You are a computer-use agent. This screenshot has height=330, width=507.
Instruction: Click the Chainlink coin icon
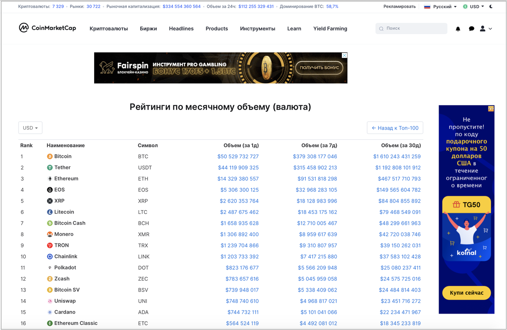pyautogui.click(x=50, y=257)
